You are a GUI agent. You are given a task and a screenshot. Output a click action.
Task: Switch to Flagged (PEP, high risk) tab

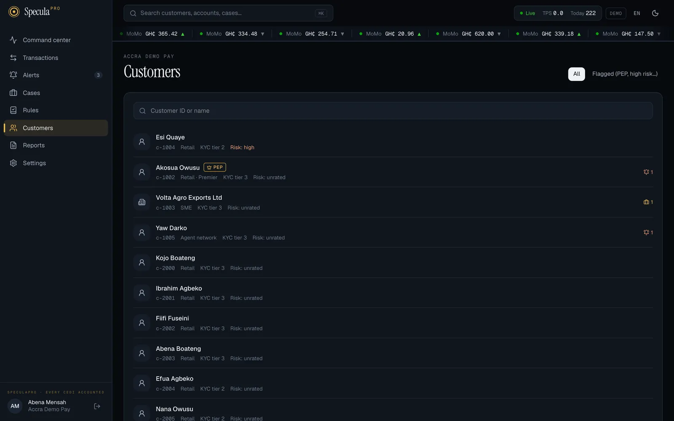(625, 74)
